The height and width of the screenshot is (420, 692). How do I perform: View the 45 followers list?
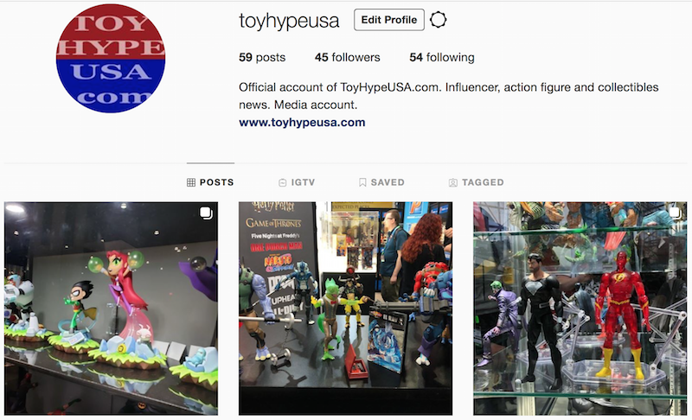pos(348,57)
